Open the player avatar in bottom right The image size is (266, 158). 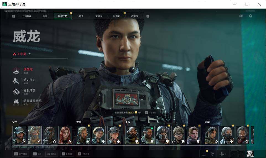click(x=250, y=154)
